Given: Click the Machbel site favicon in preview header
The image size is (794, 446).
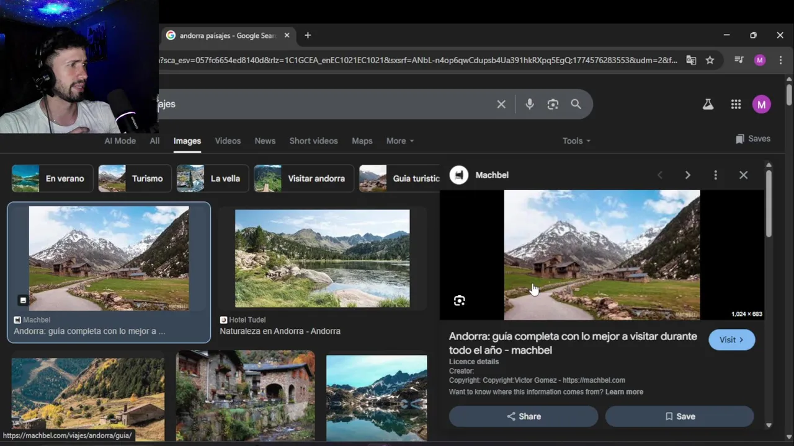Looking at the screenshot, I should (x=459, y=175).
